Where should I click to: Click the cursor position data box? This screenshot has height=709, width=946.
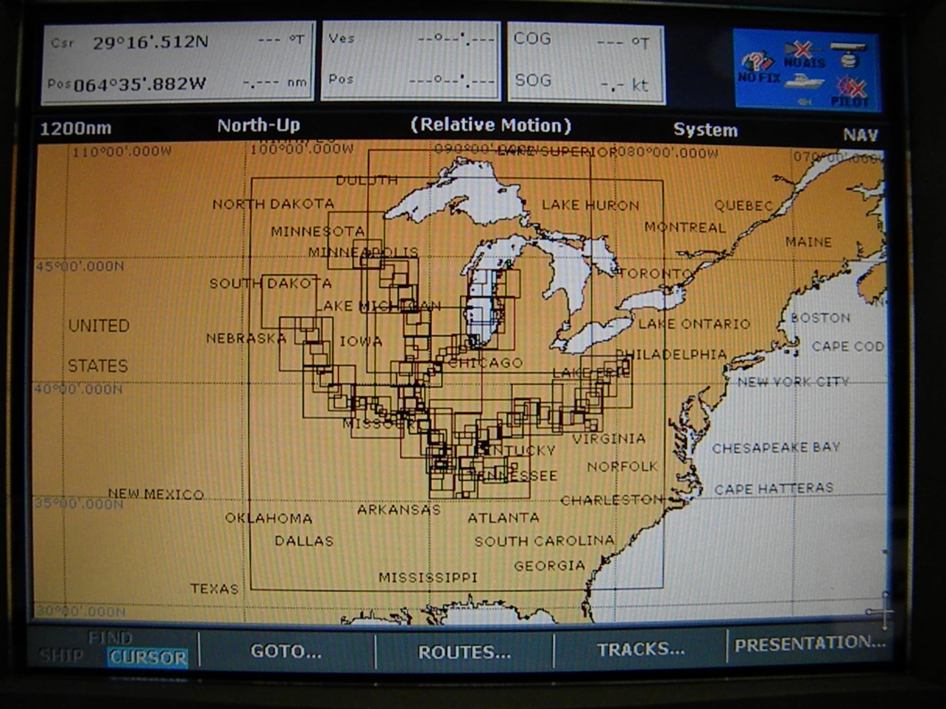click(178, 62)
